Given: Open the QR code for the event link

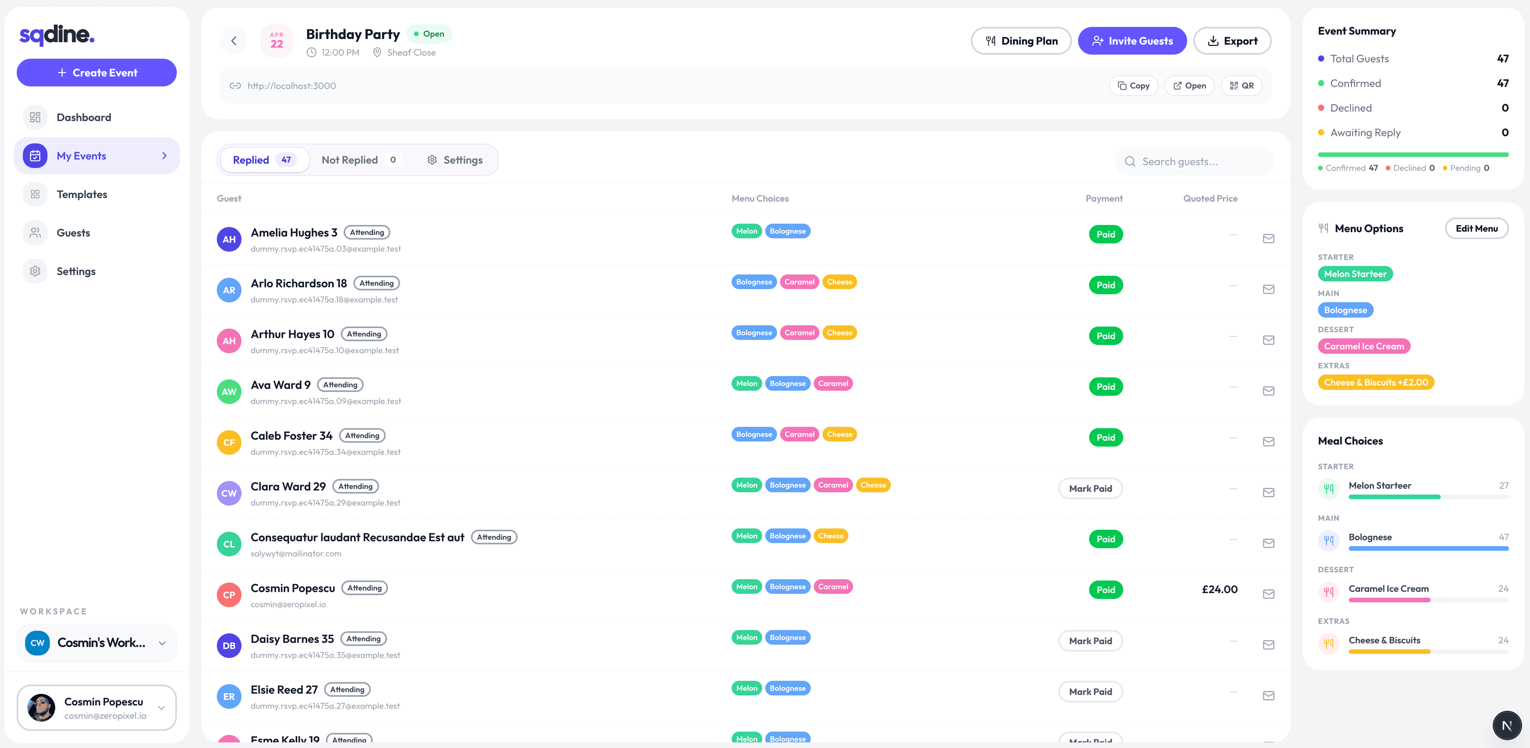Looking at the screenshot, I should click(1242, 86).
